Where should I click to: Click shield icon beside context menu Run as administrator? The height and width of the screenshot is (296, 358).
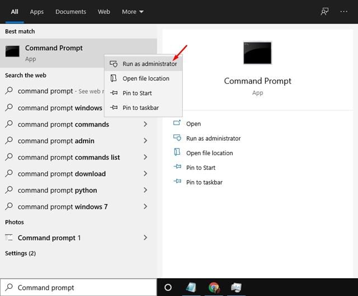[x=114, y=64]
